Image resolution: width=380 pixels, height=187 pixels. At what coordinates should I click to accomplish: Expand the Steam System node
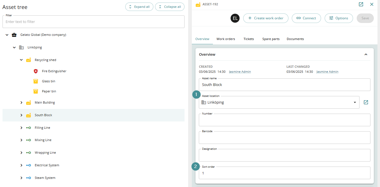pyautogui.click(x=21, y=178)
